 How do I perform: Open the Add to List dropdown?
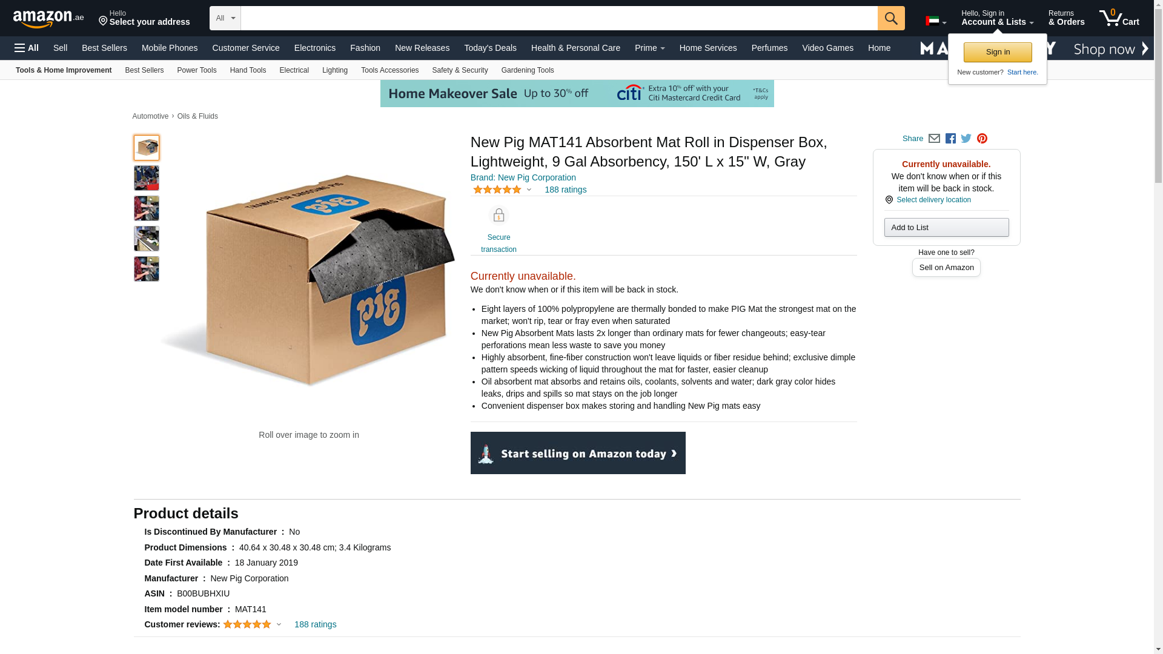(946, 228)
